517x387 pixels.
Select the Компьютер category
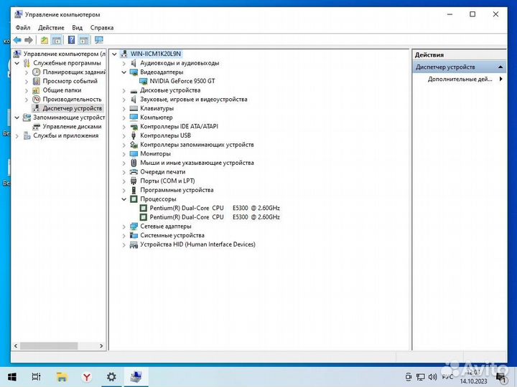pos(157,118)
